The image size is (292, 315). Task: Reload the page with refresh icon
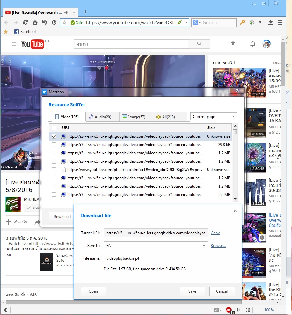pos(26,22)
